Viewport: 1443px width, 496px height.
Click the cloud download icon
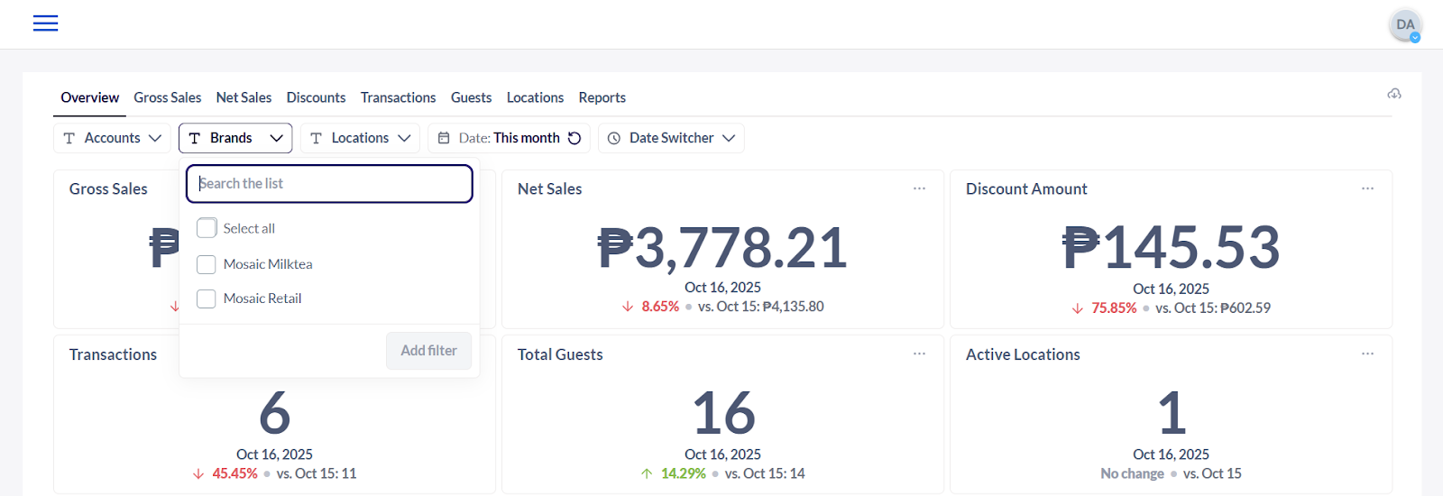click(1394, 94)
